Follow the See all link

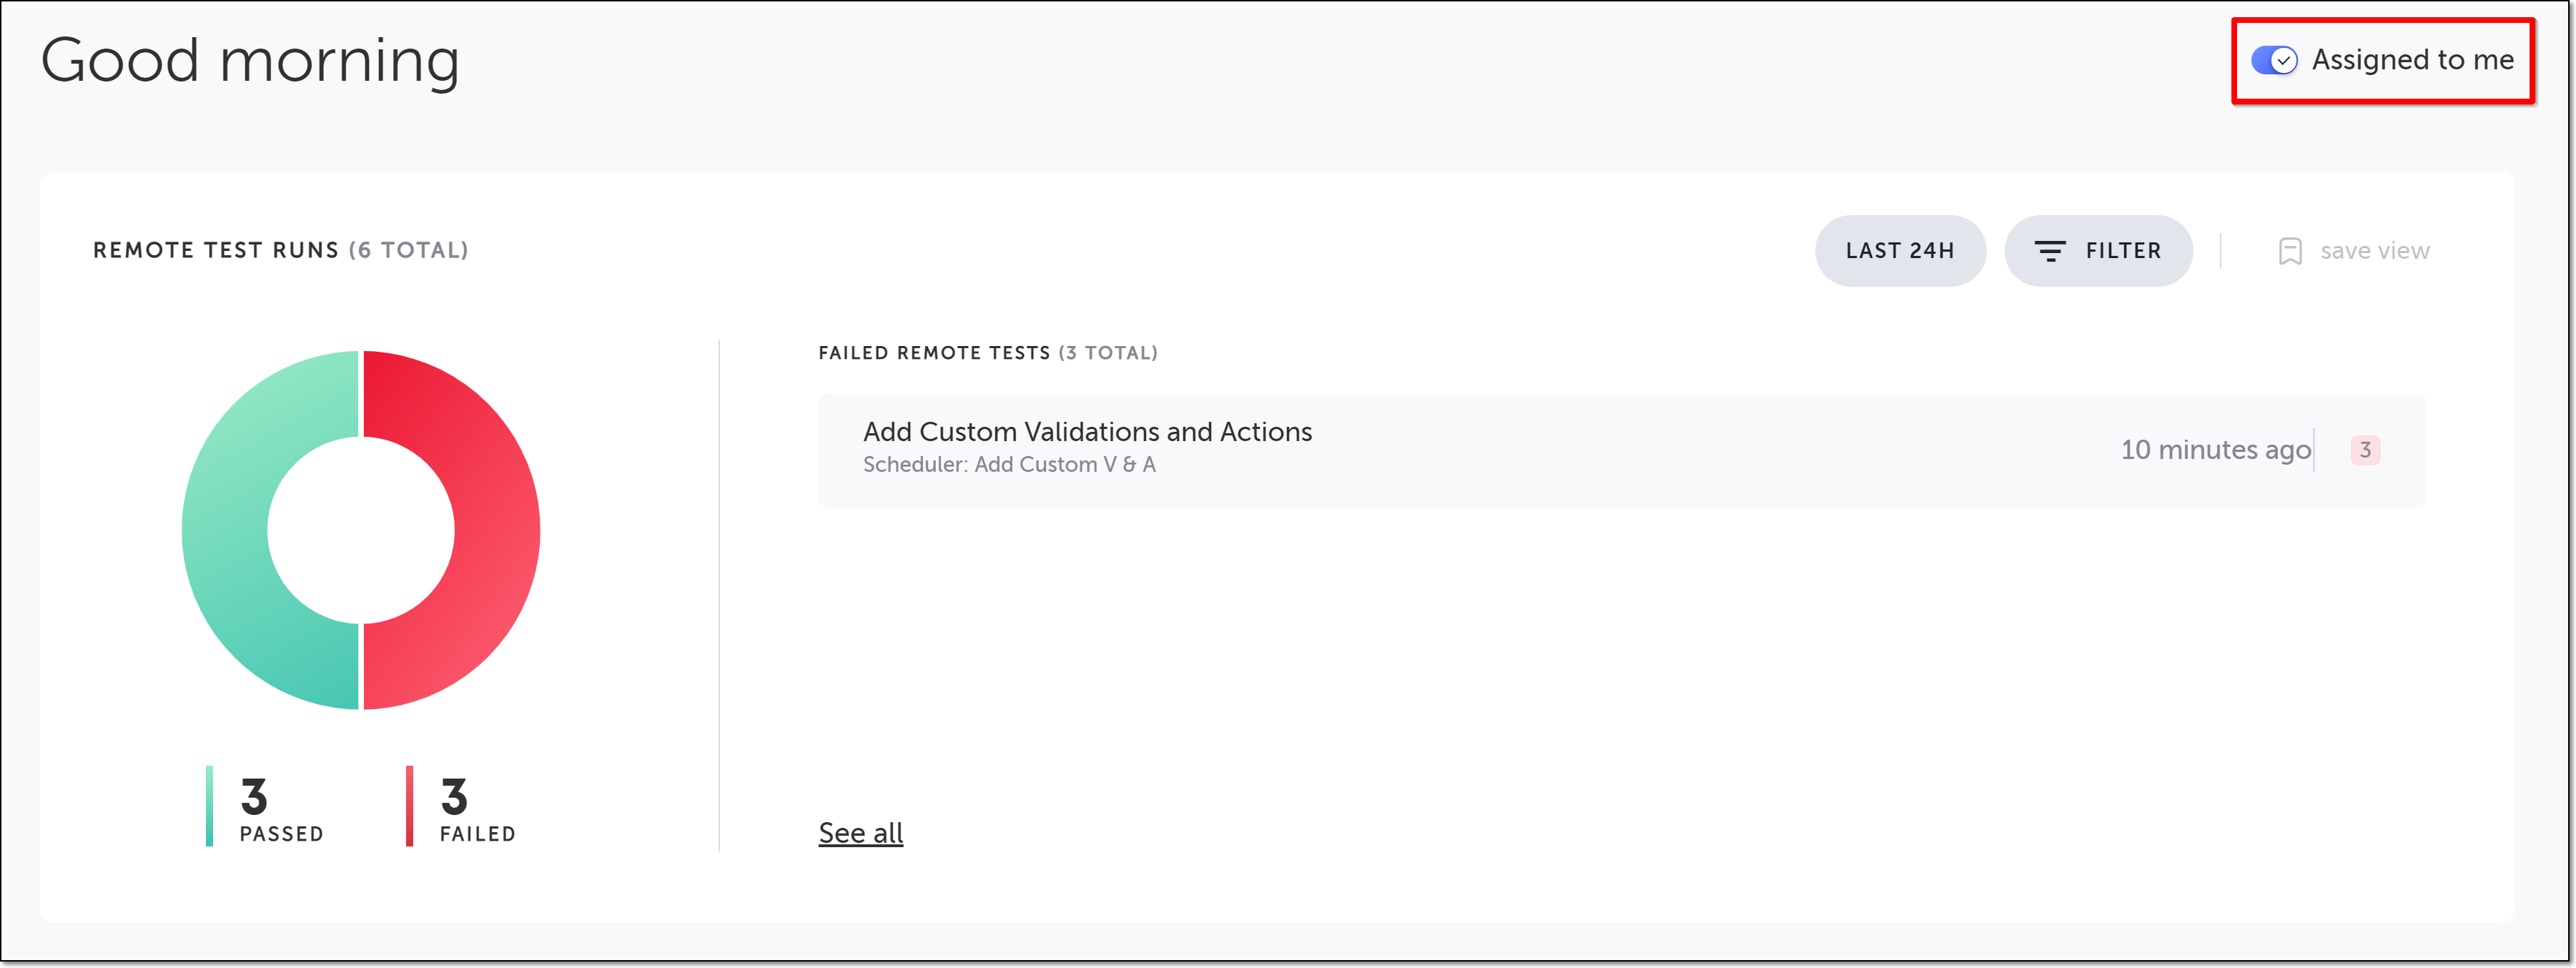[x=860, y=833]
